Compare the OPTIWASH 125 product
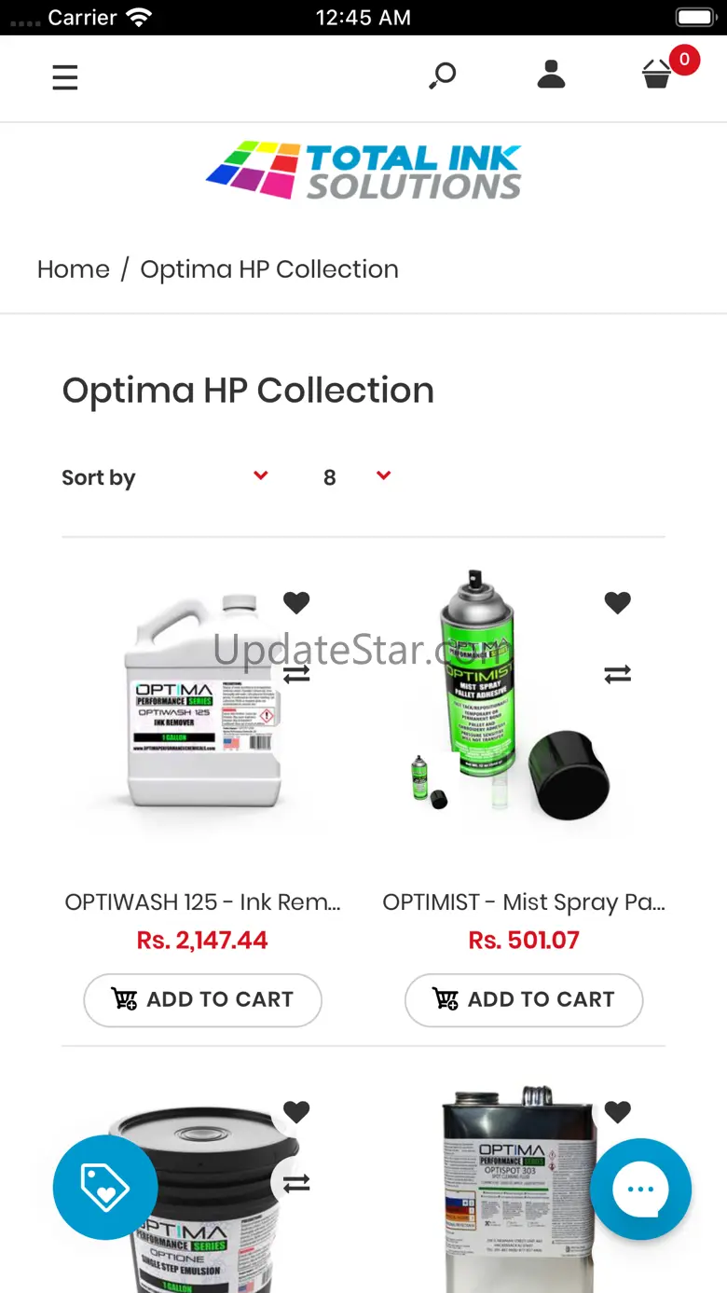Image resolution: width=727 pixels, height=1293 pixels. tap(296, 673)
